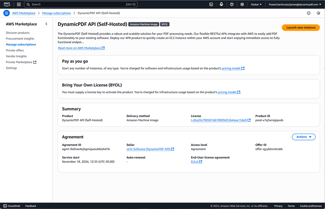Click the DynamicPDF API (Self-Hosted) page heading
Screen dimensions: 325x209
[x=92, y=24]
